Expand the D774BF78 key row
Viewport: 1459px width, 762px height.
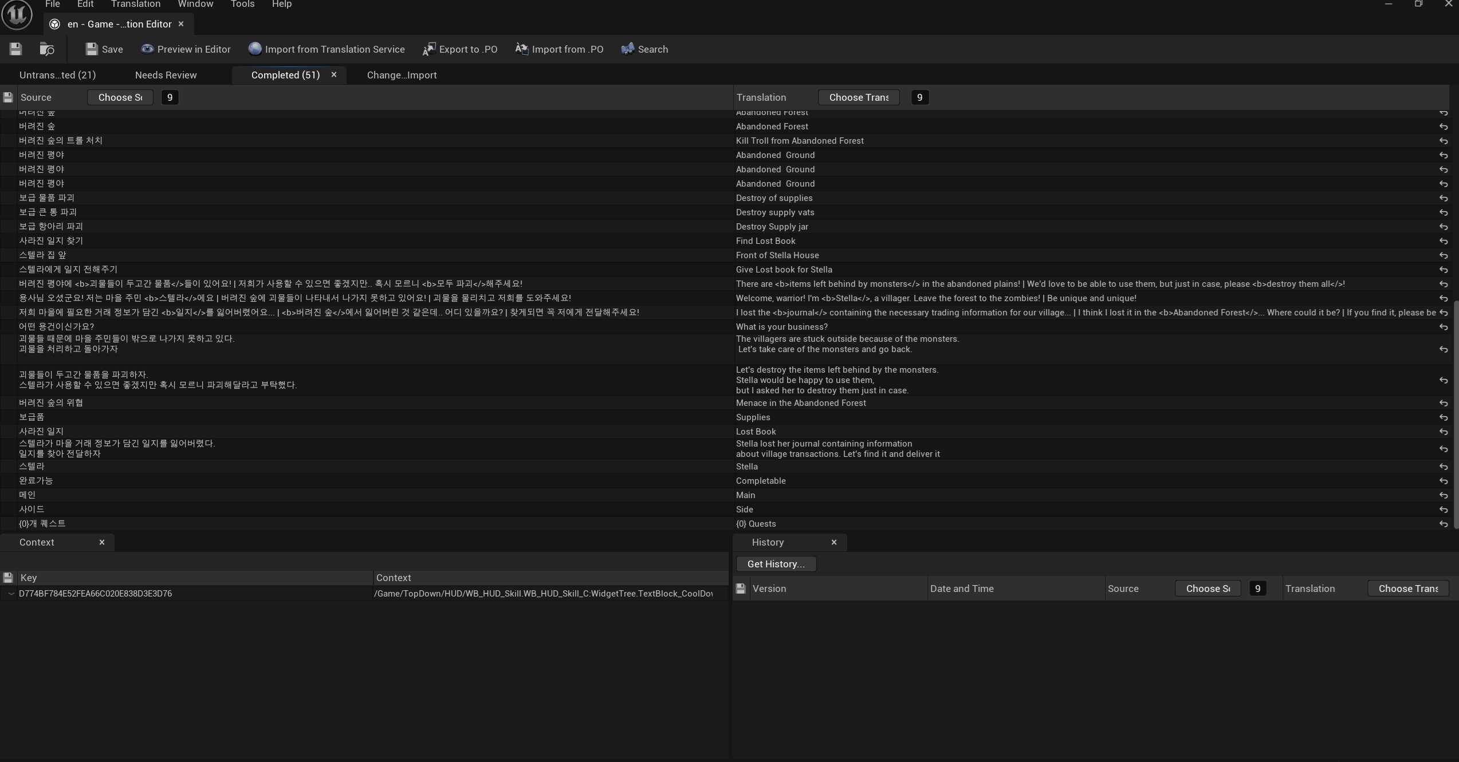pos(11,594)
